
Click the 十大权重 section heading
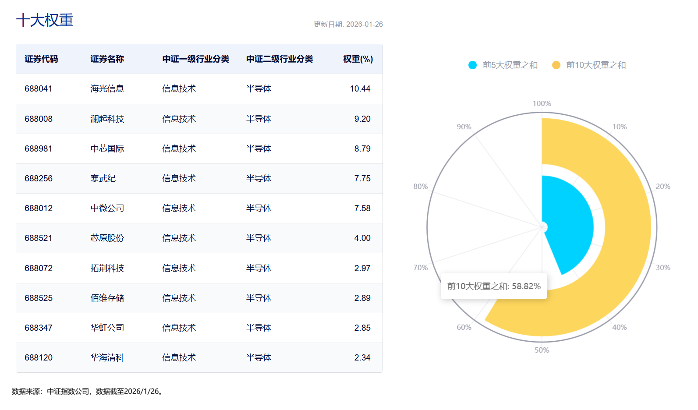[45, 21]
